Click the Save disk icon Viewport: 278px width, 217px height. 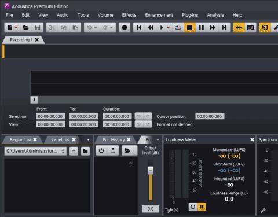[38, 28]
